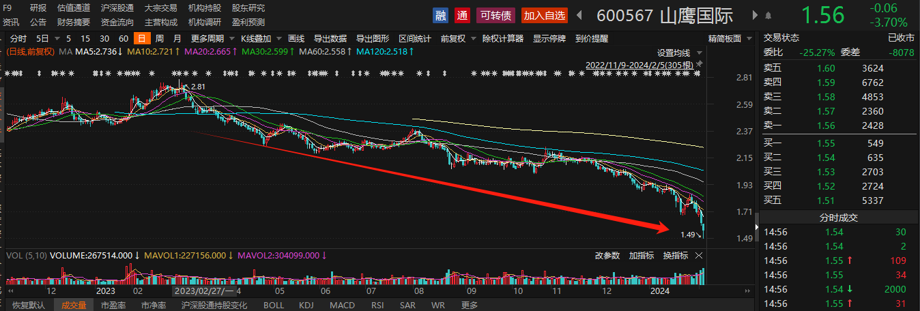Switch to the 15-minute period
The height and width of the screenshot is (311, 920).
[85, 39]
